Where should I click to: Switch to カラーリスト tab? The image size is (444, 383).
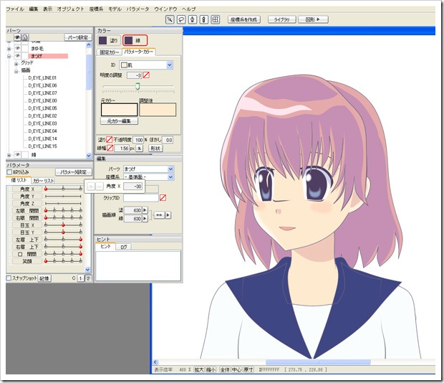click(x=43, y=181)
